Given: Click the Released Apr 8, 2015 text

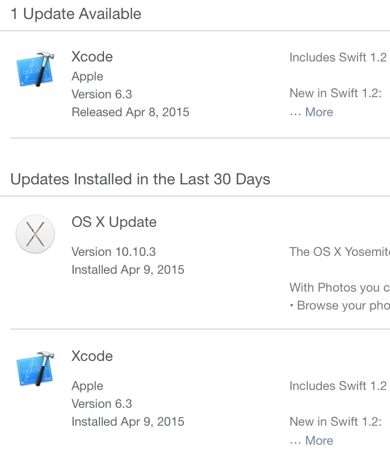Looking at the screenshot, I should tap(130, 112).
